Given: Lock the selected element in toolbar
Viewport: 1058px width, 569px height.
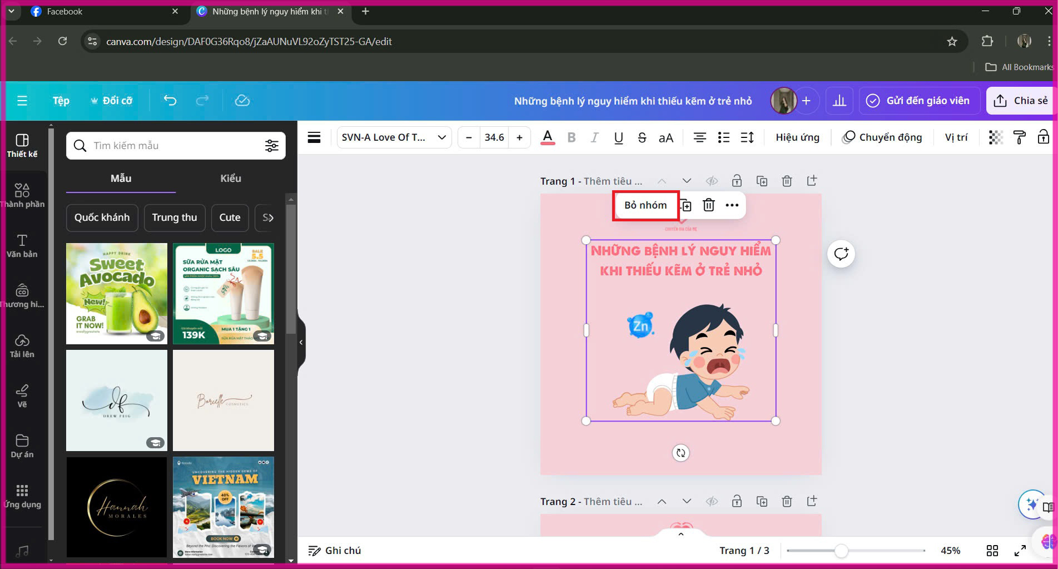Looking at the screenshot, I should (1044, 137).
